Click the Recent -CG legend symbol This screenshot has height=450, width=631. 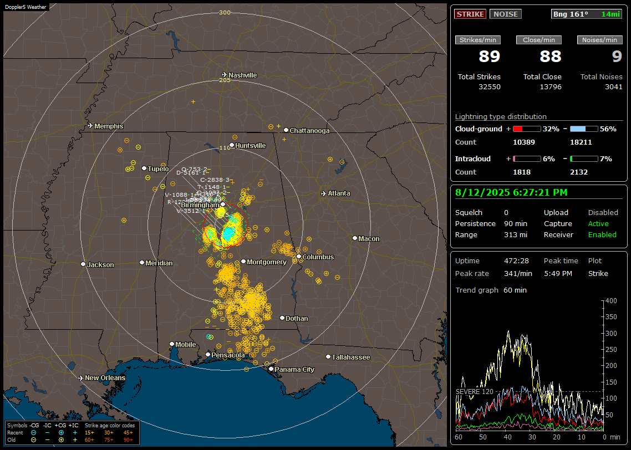point(34,433)
